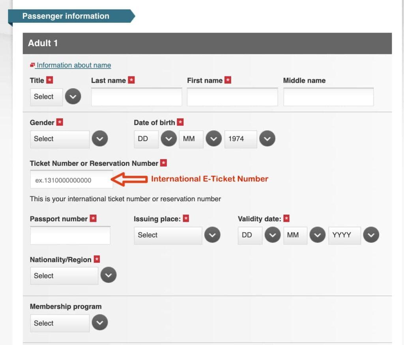Click the Validity date month arrow

coord(318,235)
